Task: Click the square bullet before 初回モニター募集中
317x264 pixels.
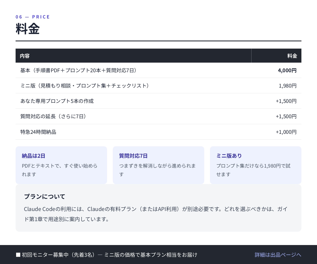Action: tap(18, 255)
